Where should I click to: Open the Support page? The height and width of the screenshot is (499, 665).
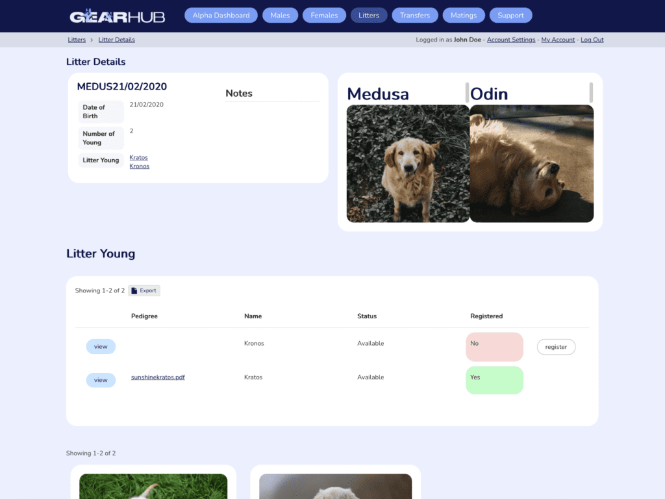pyautogui.click(x=510, y=16)
